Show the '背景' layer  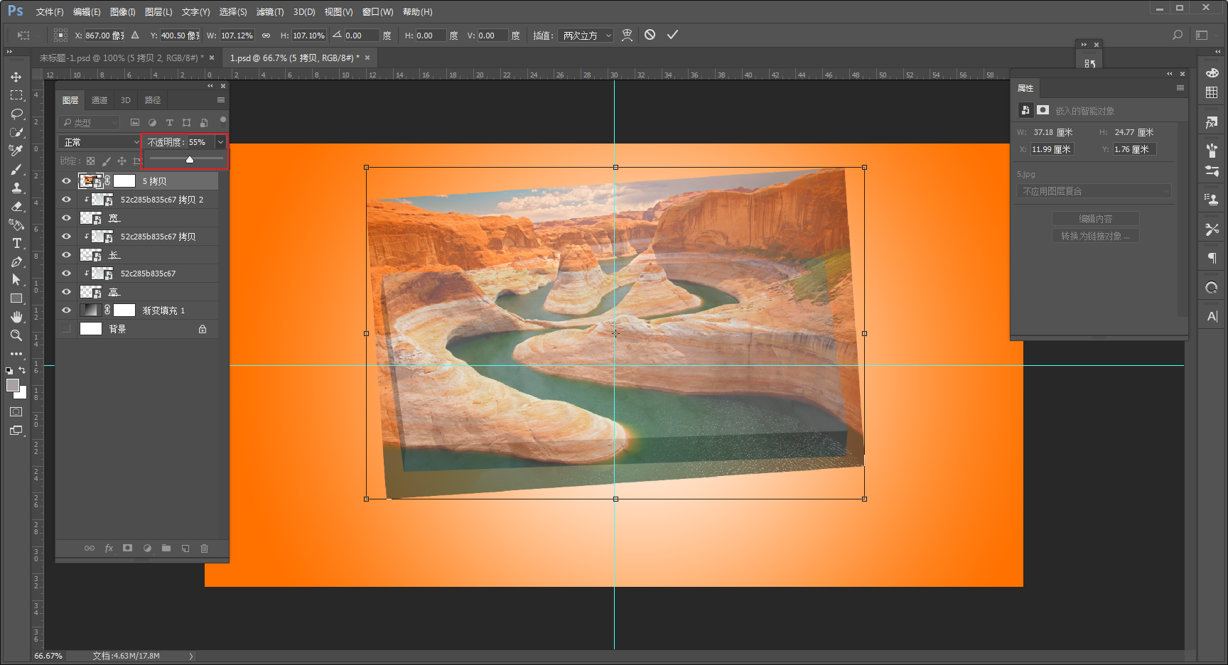click(66, 329)
